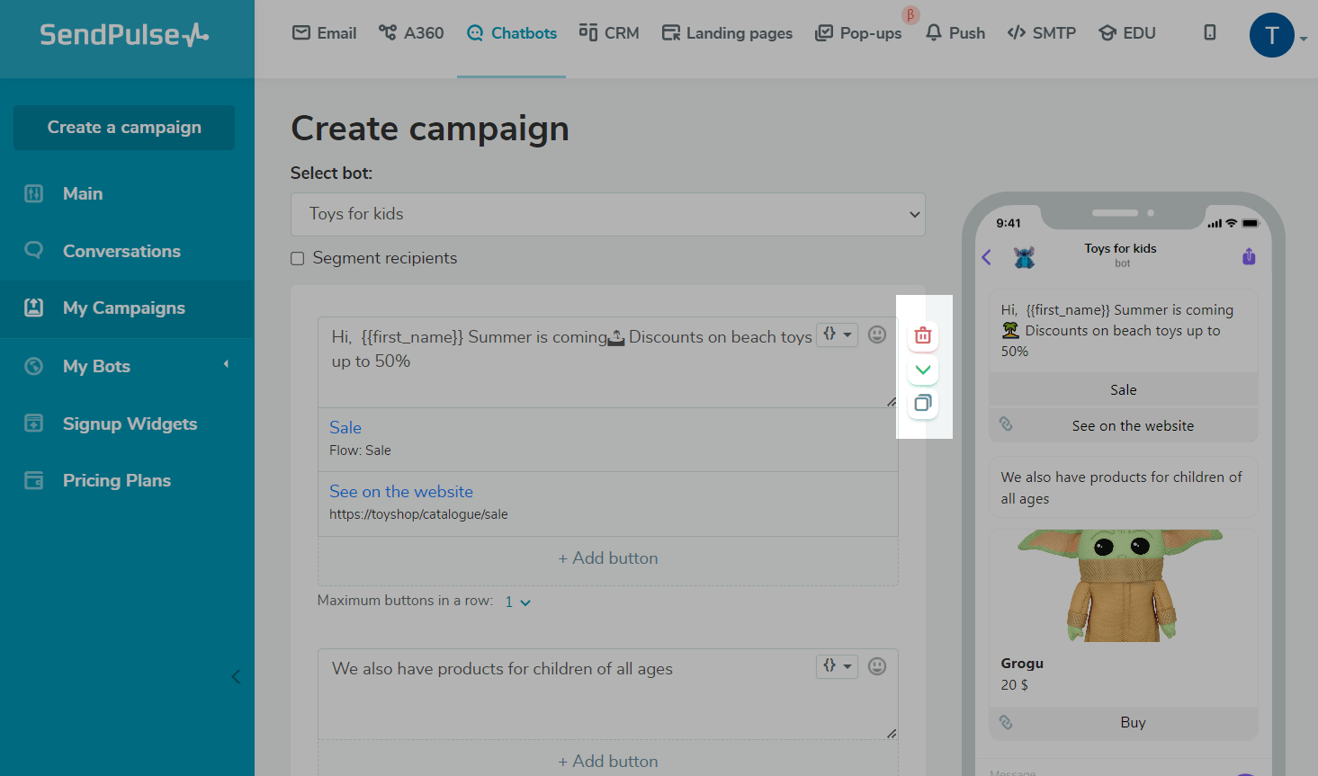This screenshot has width=1318, height=776.
Task: Click the Create a campaign button
Action: coord(124,128)
